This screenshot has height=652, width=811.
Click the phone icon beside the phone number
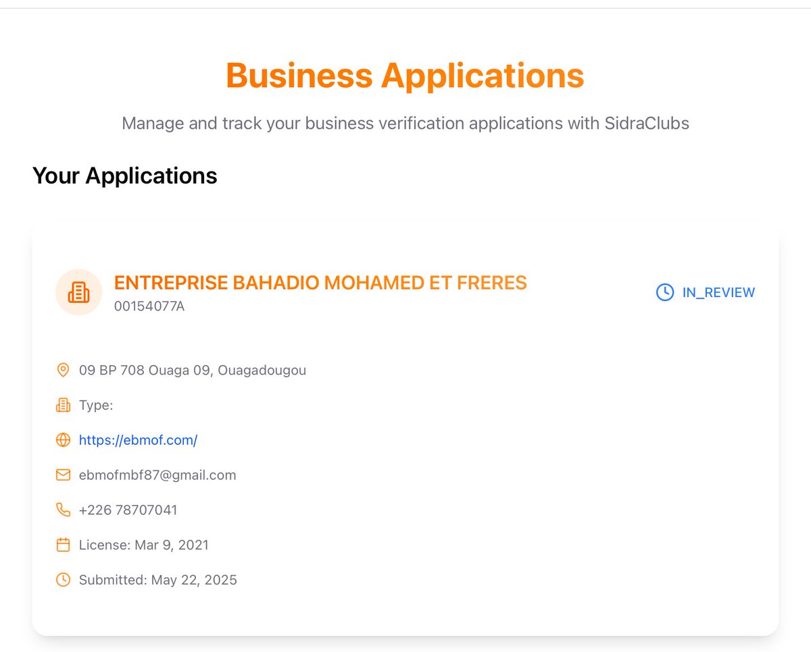point(63,510)
